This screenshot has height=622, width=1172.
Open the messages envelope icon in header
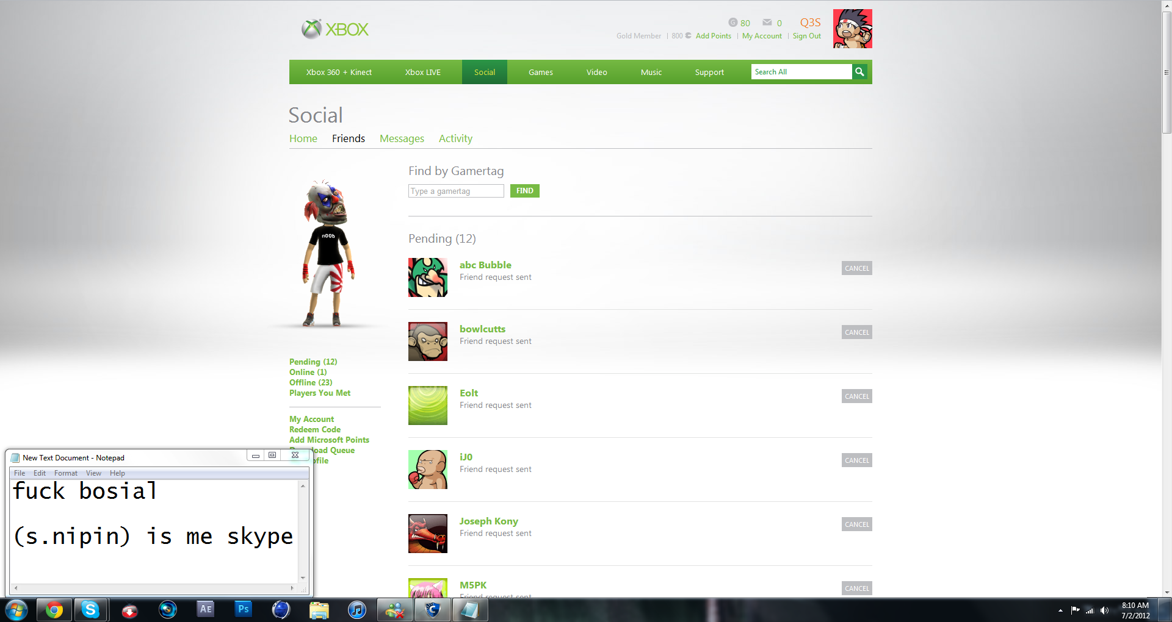click(767, 23)
